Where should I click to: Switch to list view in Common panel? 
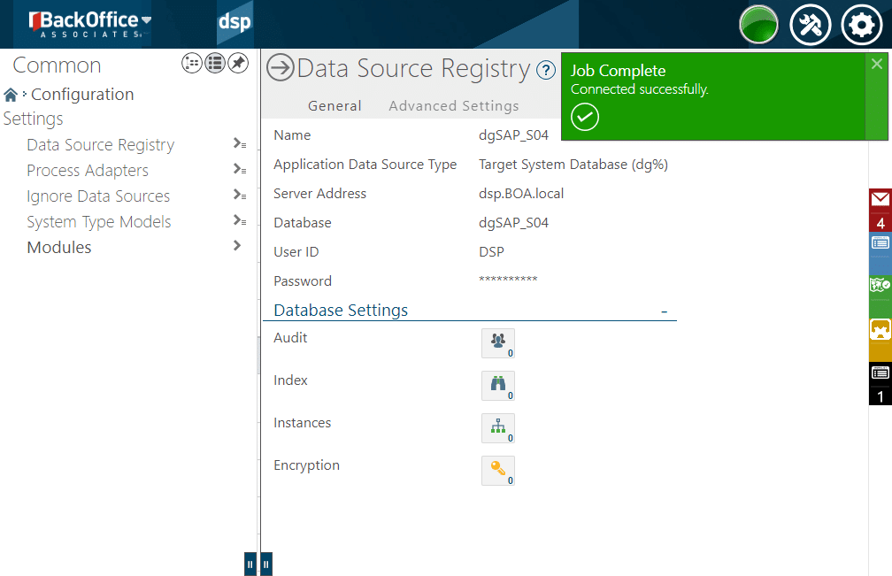(215, 63)
